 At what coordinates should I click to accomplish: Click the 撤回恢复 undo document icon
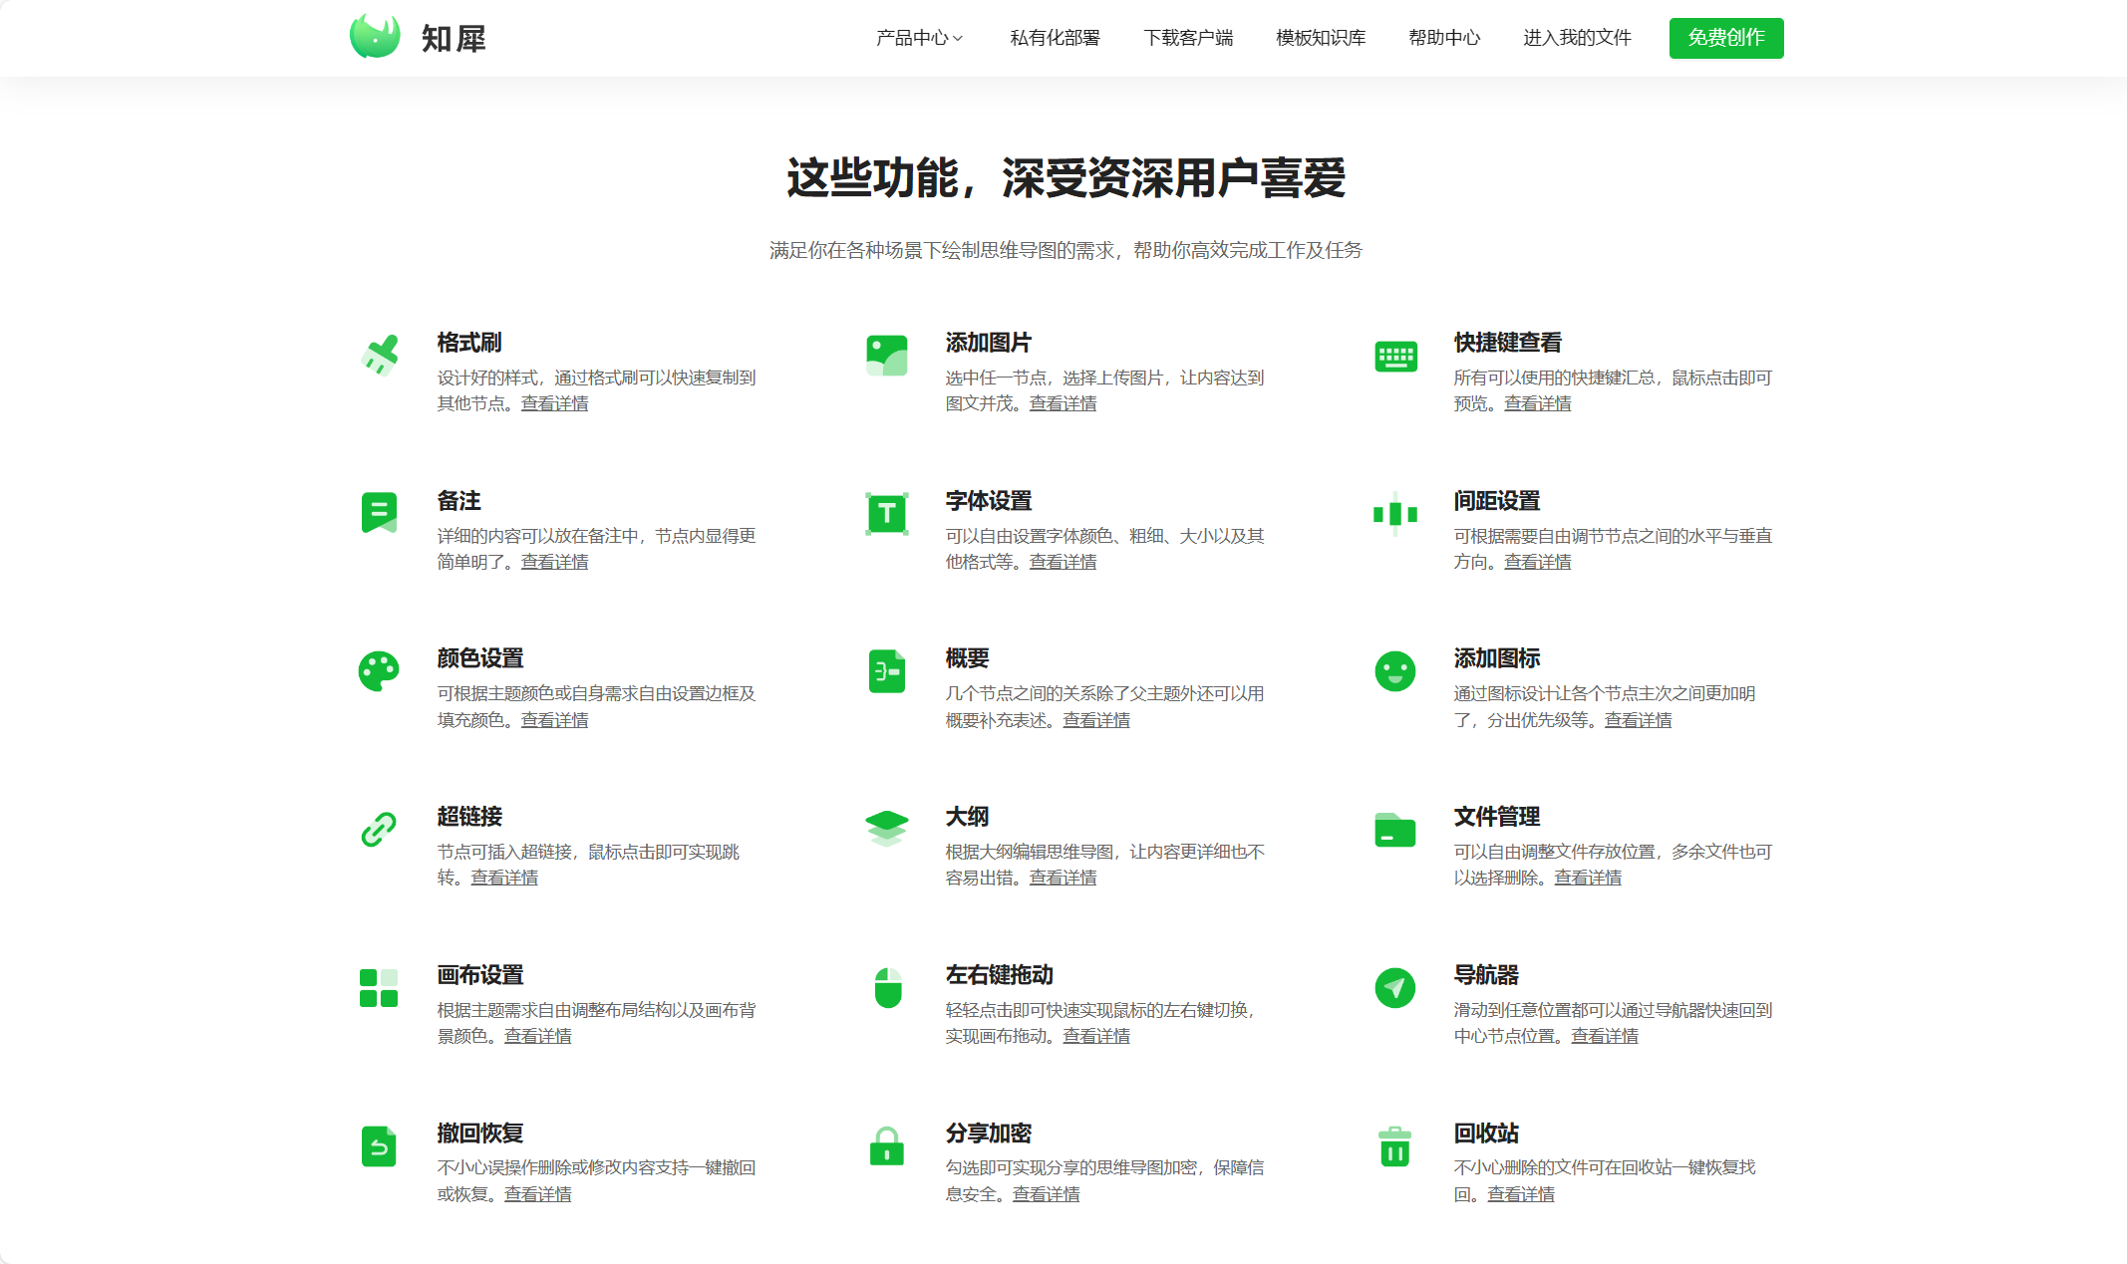(x=379, y=1145)
